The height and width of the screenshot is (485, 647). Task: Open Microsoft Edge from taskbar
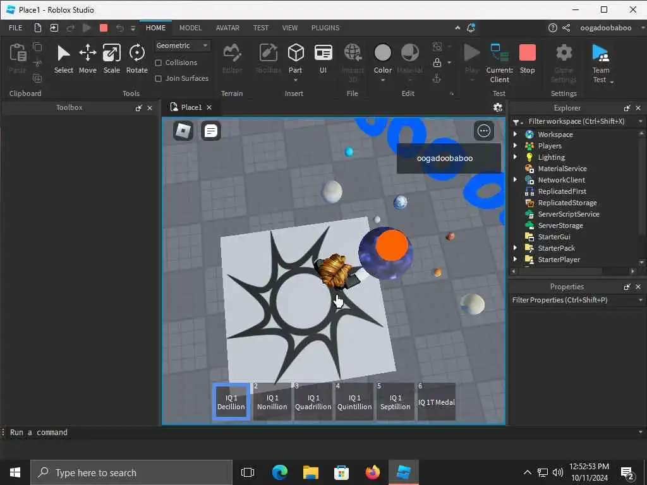pos(280,472)
